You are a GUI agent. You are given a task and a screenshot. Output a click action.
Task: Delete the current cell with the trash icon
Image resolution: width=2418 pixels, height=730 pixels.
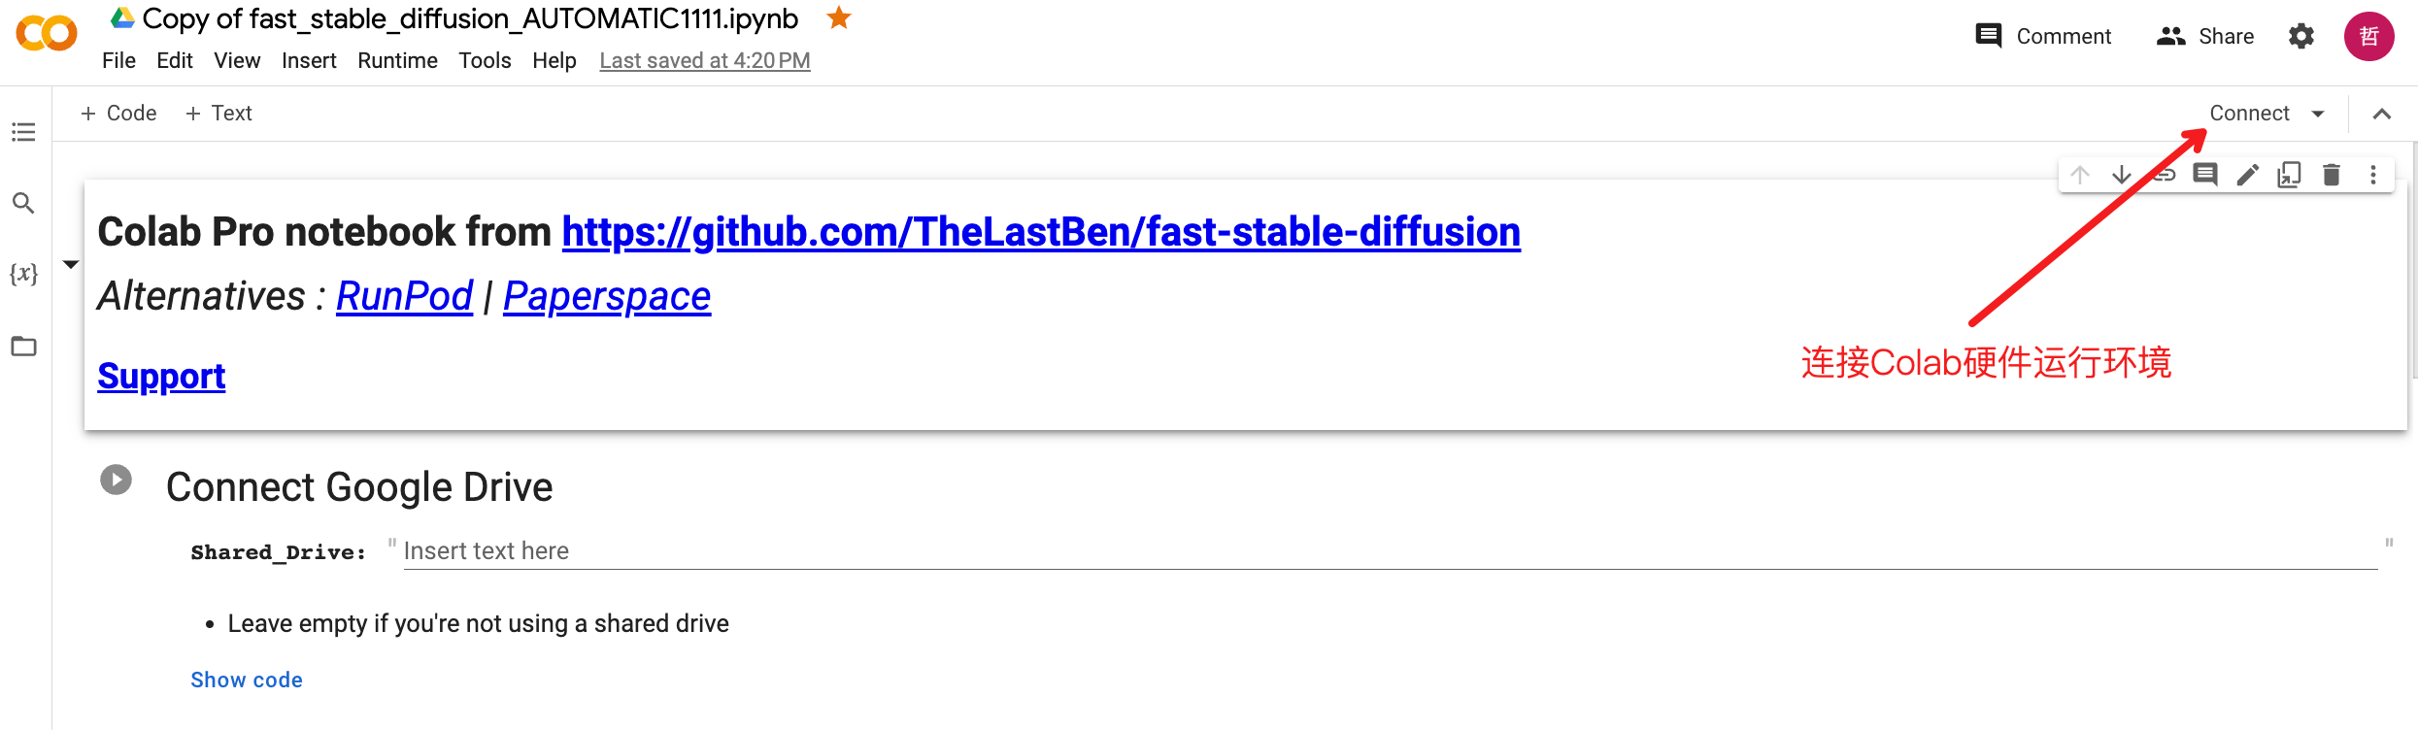coord(2331,175)
